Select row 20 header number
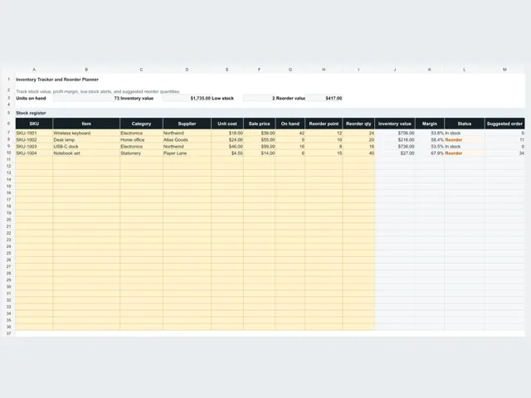Image resolution: width=531 pixels, height=398 pixels. [x=9, y=220]
